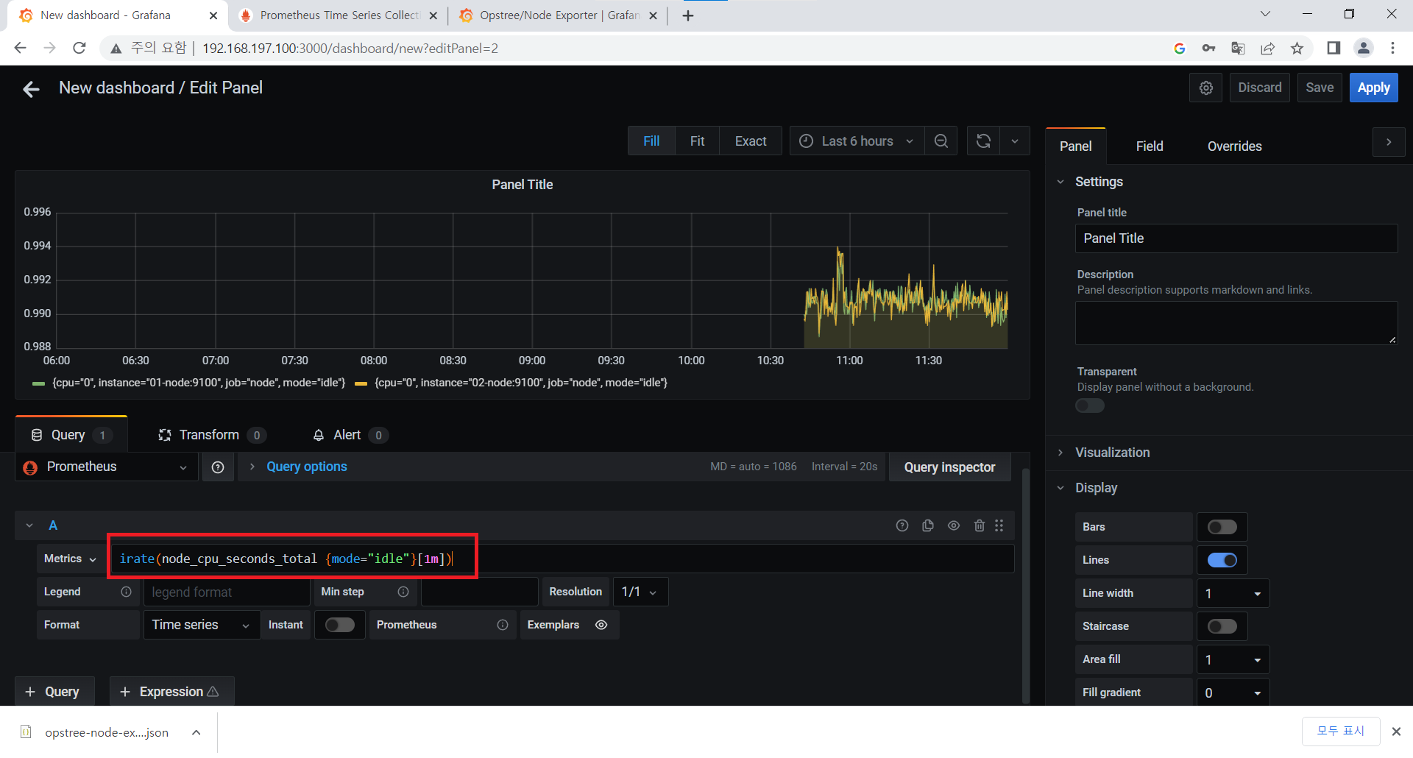The width and height of the screenshot is (1413, 758).
Task: Open the browser share icon
Action: click(1267, 48)
